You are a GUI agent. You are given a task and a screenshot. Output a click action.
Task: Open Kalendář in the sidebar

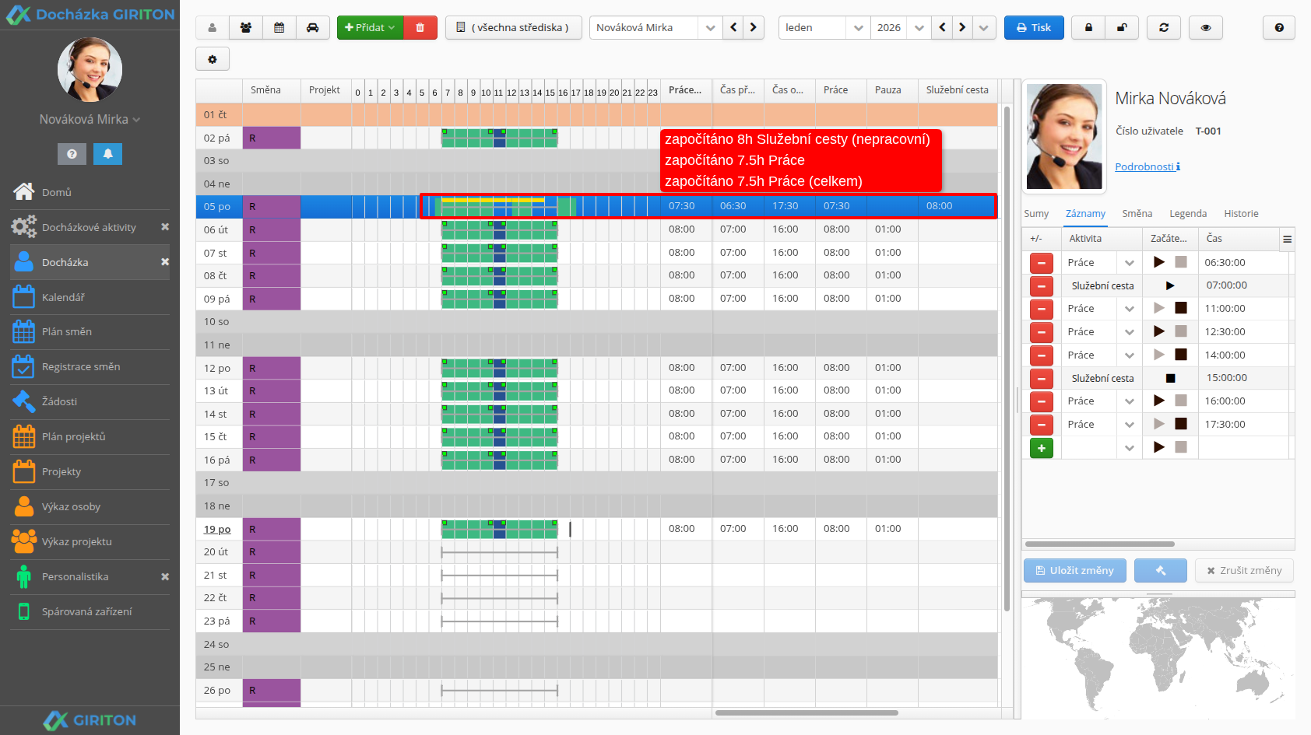[90, 297]
